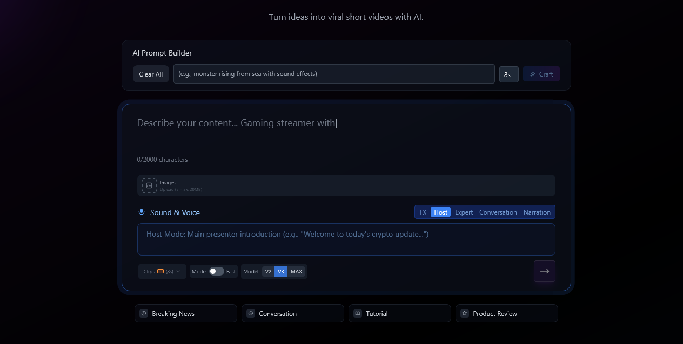Screen dimensions: 683x344
Task: Select the FX sound tab
Action: coord(423,212)
